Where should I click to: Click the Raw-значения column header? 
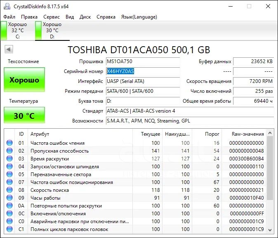tap(244, 134)
